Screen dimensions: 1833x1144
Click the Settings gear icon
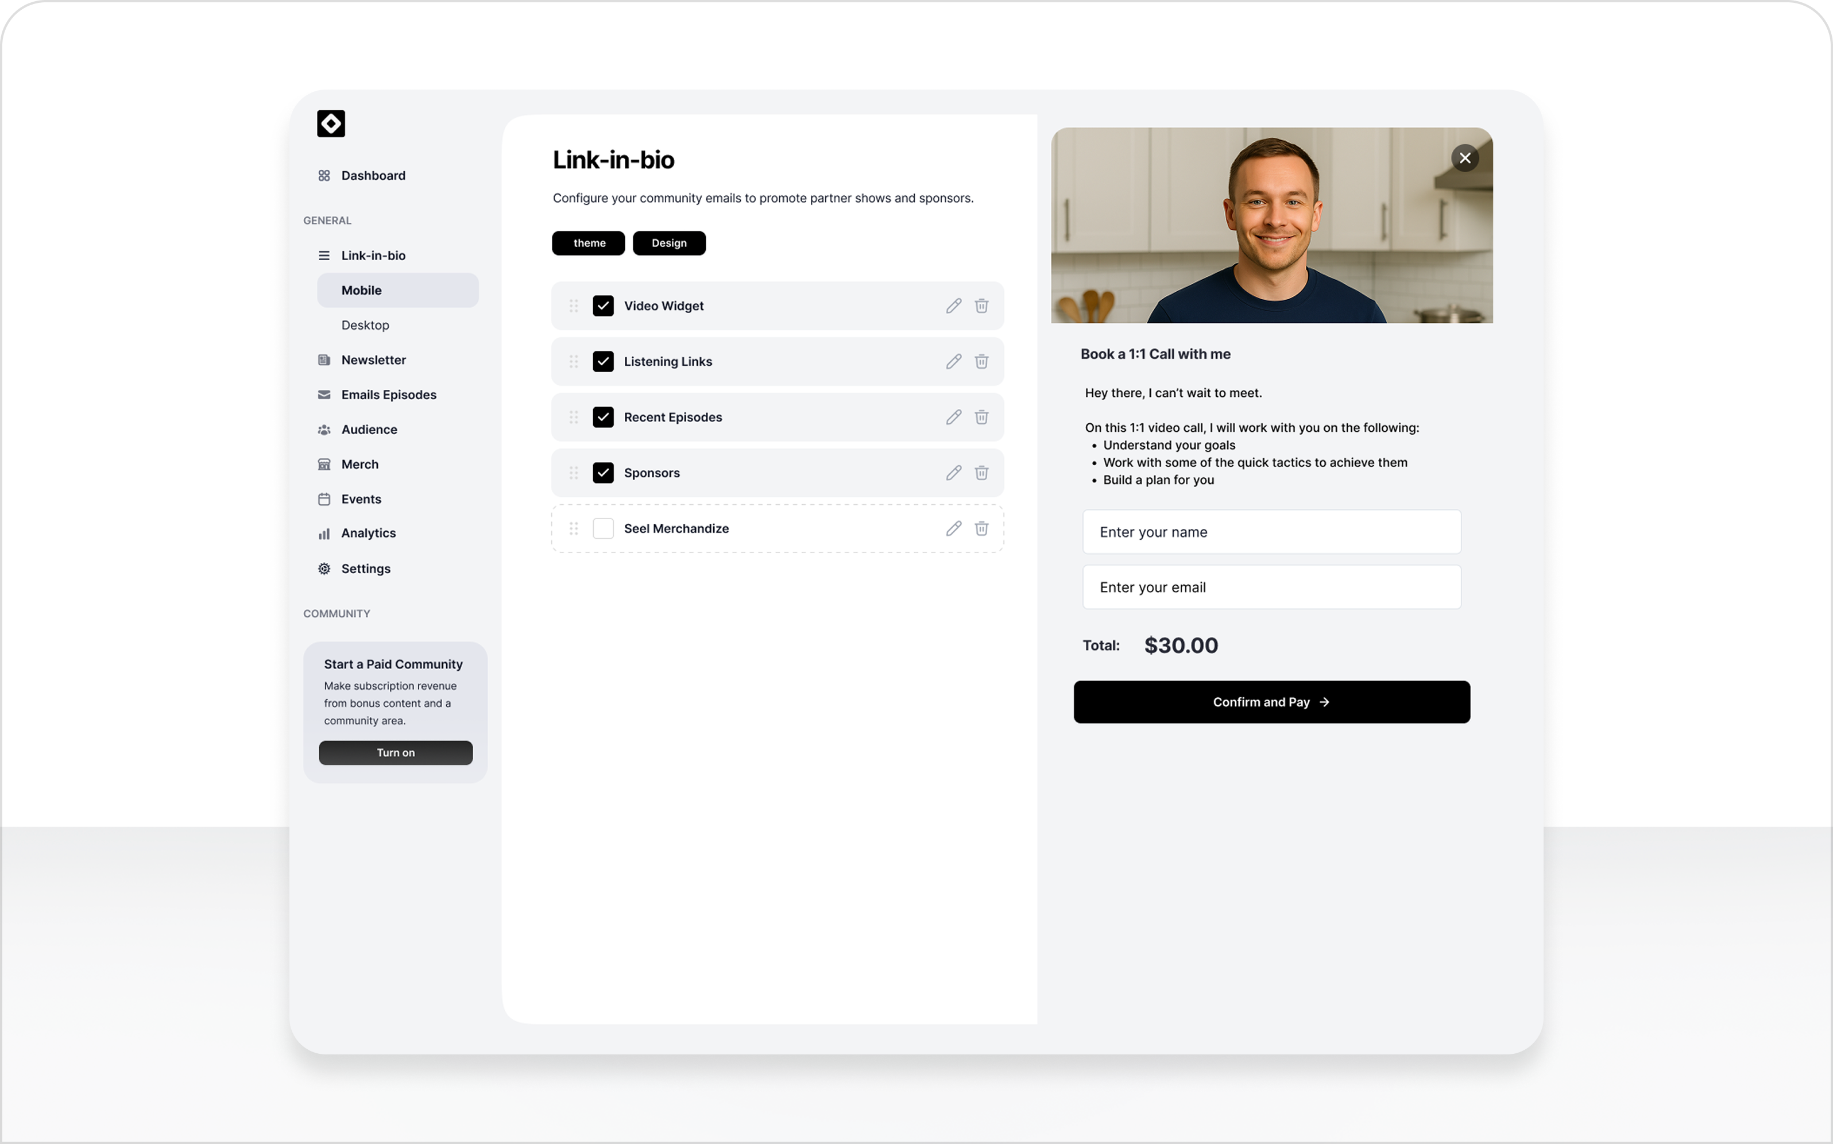pyautogui.click(x=324, y=569)
